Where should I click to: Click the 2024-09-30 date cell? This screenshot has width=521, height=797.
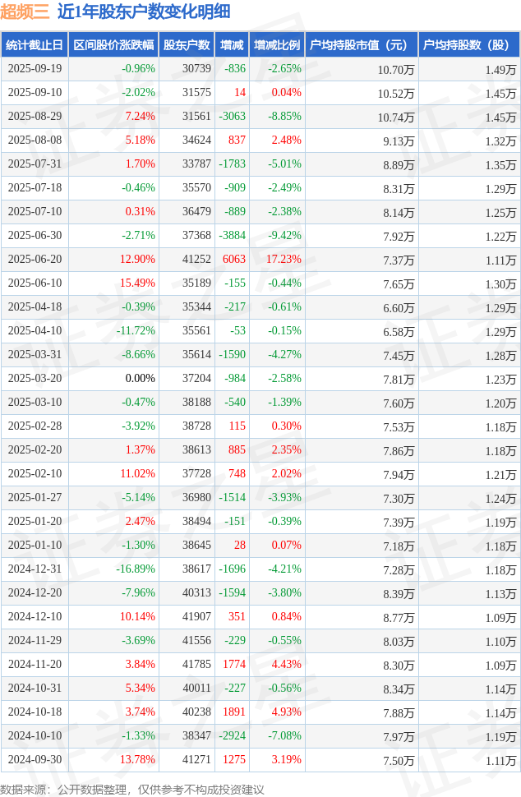(35, 760)
